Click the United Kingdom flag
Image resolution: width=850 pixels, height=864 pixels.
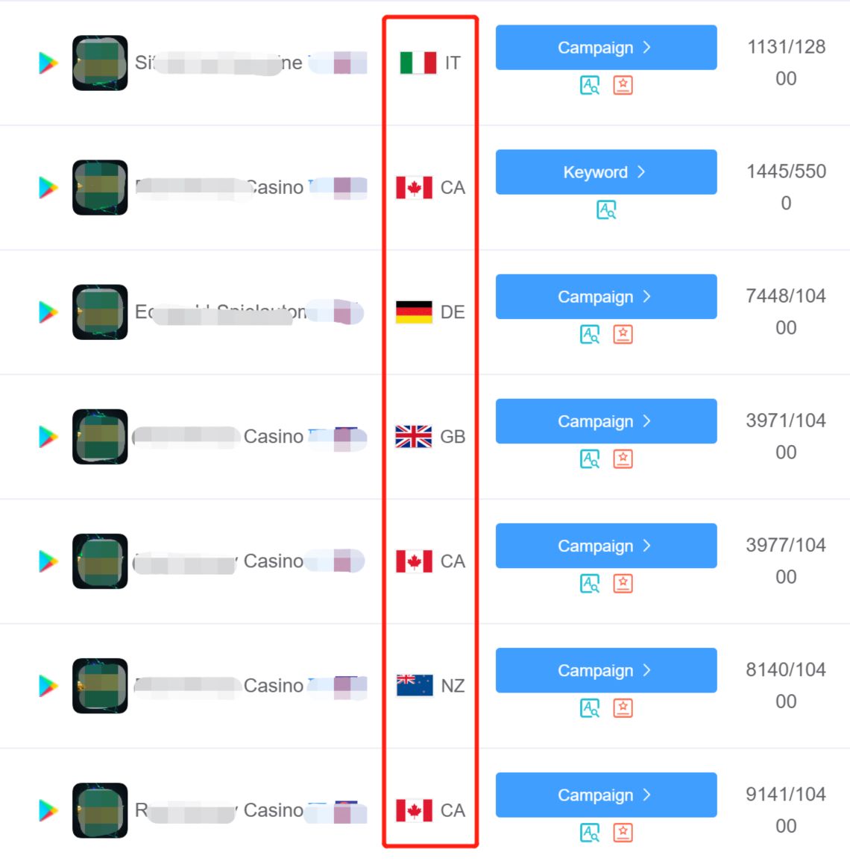coord(414,437)
